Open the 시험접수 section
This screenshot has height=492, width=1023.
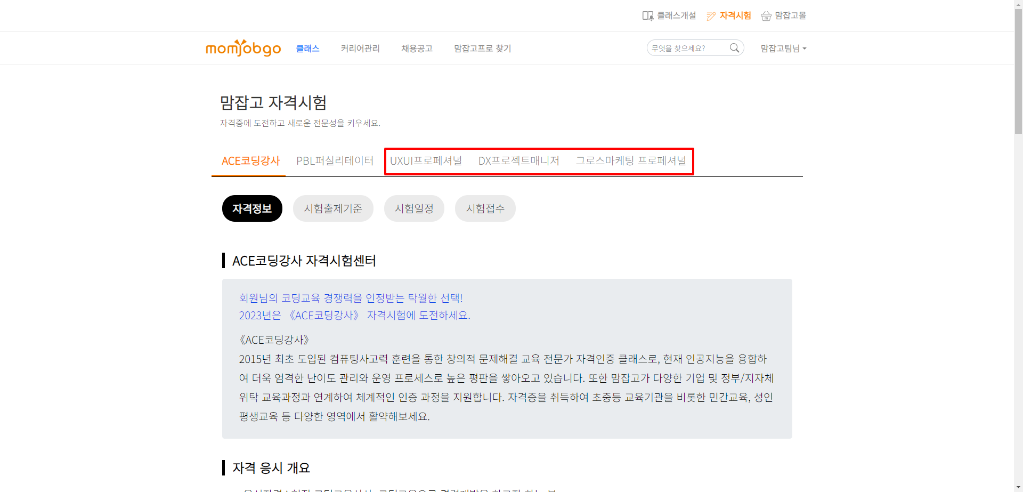click(x=485, y=208)
